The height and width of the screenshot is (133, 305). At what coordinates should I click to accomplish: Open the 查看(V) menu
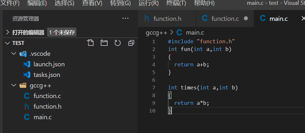pos(92,3)
